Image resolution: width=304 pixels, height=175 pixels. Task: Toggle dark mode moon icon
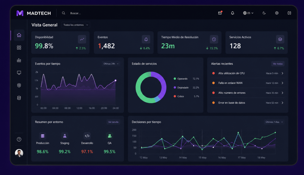pos(264,13)
